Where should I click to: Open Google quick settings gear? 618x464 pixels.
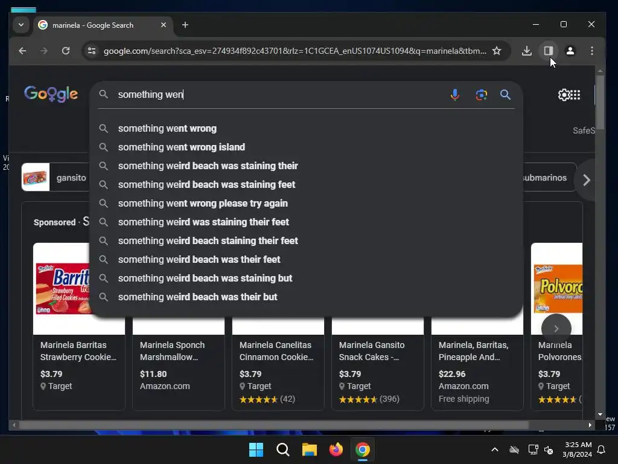click(564, 95)
